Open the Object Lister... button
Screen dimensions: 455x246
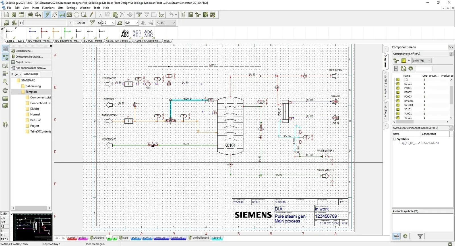coord(31,62)
